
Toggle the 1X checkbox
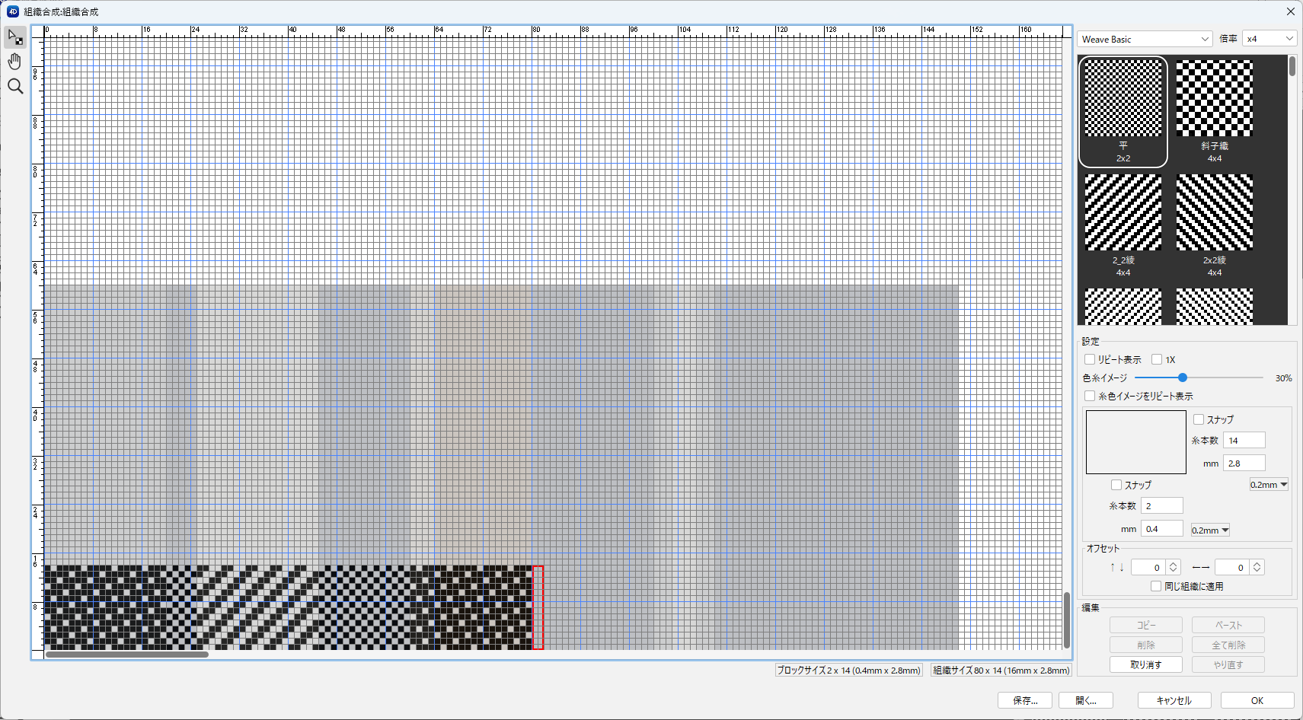click(x=1157, y=359)
